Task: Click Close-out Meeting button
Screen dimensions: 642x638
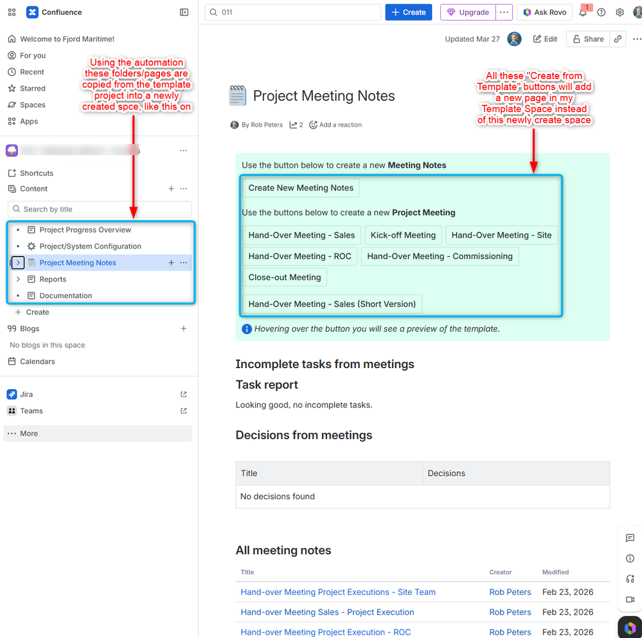Action: point(285,278)
